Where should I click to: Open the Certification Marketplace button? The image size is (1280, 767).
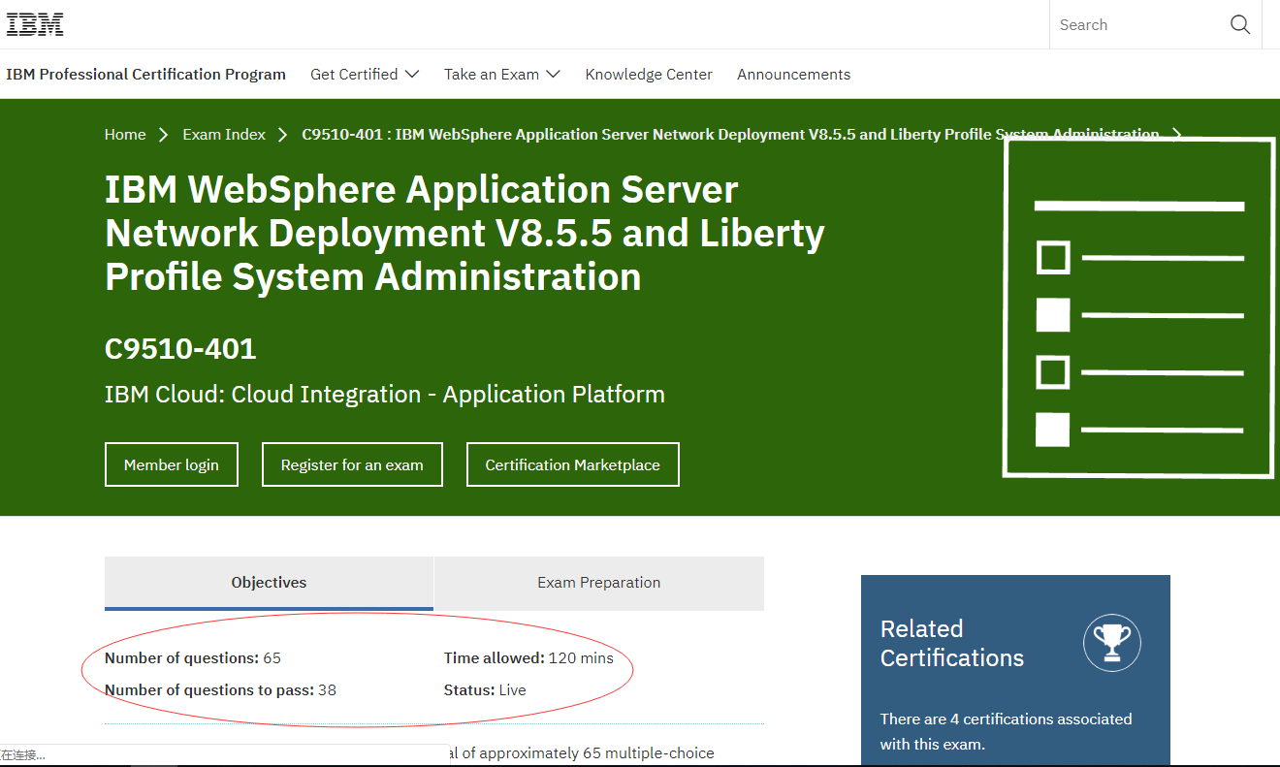pos(573,464)
